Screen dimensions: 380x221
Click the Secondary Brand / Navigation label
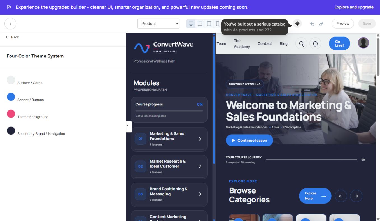click(x=41, y=134)
